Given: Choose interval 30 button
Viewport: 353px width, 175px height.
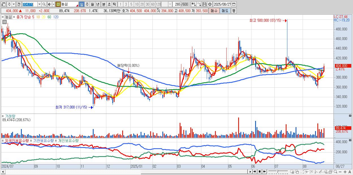Looking at the screenshot, I should click(147, 4).
